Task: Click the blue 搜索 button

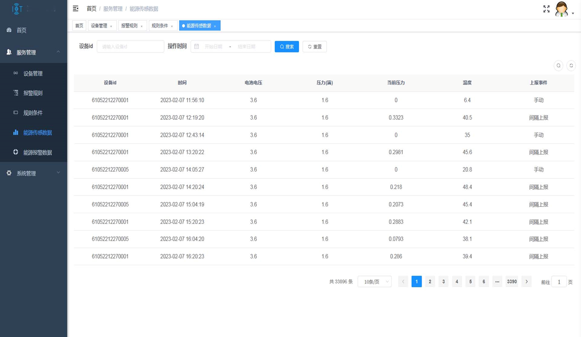Action: [x=286, y=47]
